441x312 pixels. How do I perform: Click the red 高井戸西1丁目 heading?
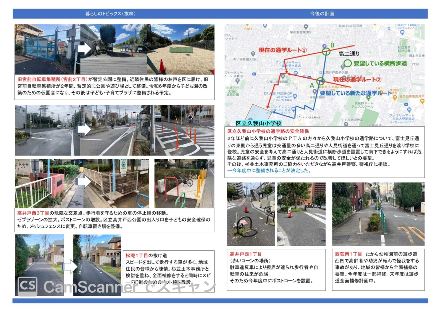pyautogui.click(x=246, y=254)
